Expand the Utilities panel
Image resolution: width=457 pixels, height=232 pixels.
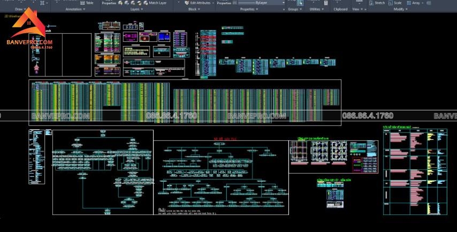(316, 9)
